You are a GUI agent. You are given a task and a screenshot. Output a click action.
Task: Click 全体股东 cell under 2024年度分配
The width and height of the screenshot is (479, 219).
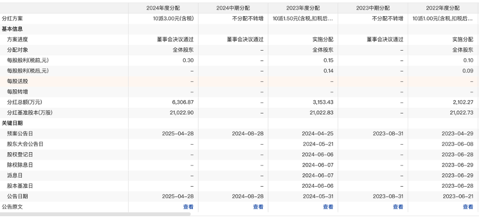point(183,50)
